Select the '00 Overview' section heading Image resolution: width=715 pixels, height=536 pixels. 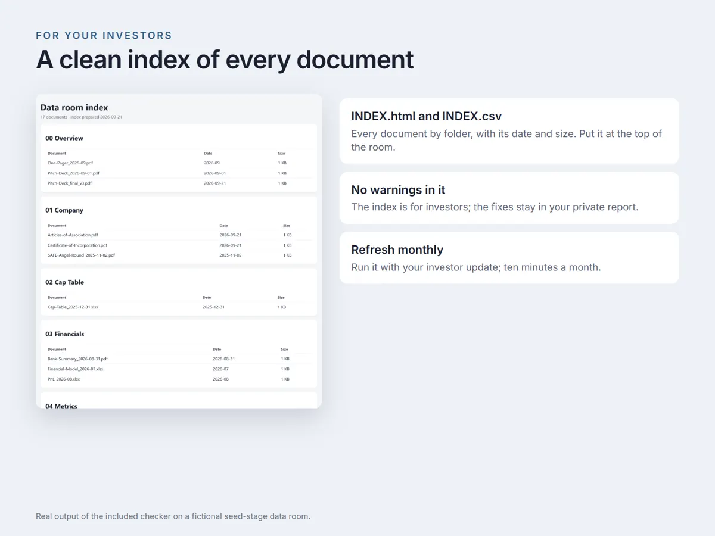(x=64, y=138)
